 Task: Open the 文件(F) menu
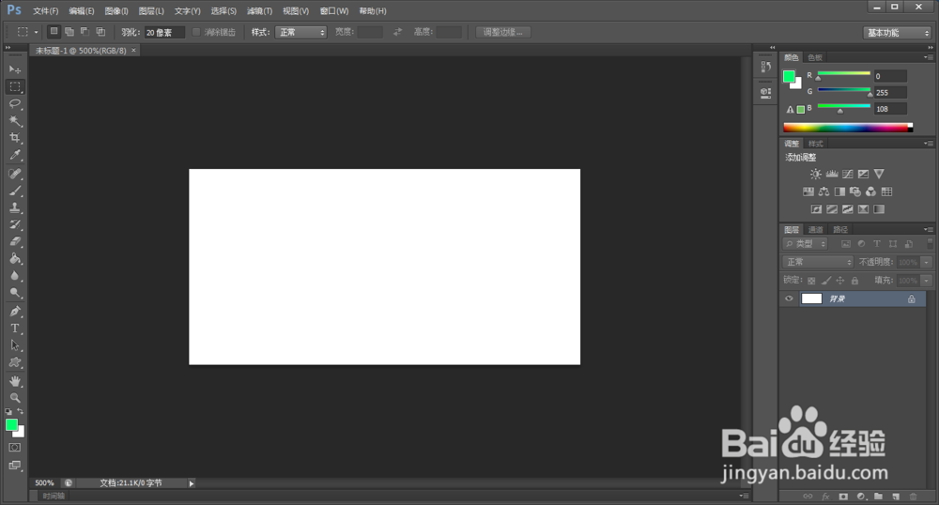(45, 10)
